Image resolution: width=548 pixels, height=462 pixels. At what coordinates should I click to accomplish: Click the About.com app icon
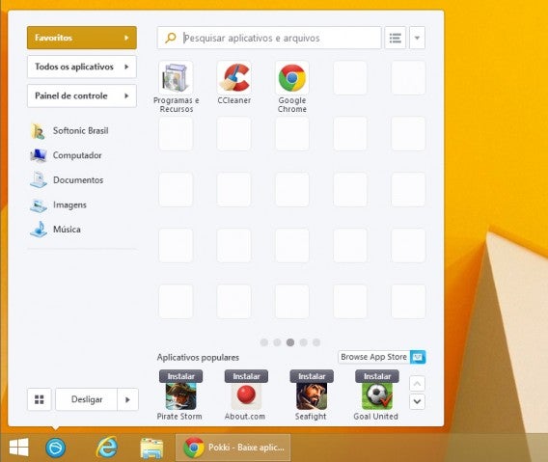246,396
